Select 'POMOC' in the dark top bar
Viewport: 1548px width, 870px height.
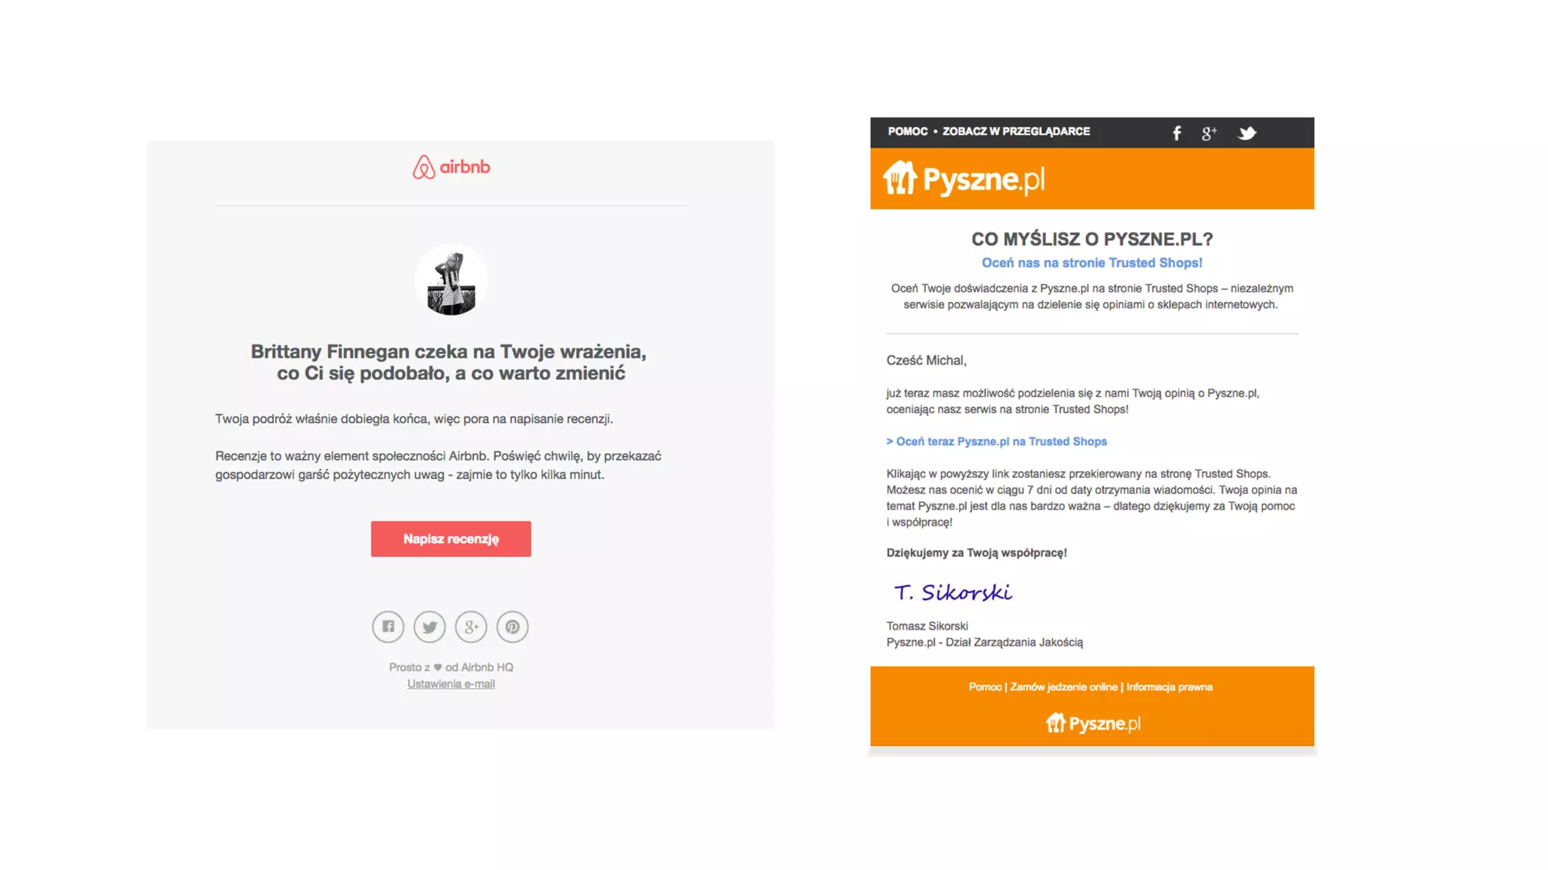908,131
